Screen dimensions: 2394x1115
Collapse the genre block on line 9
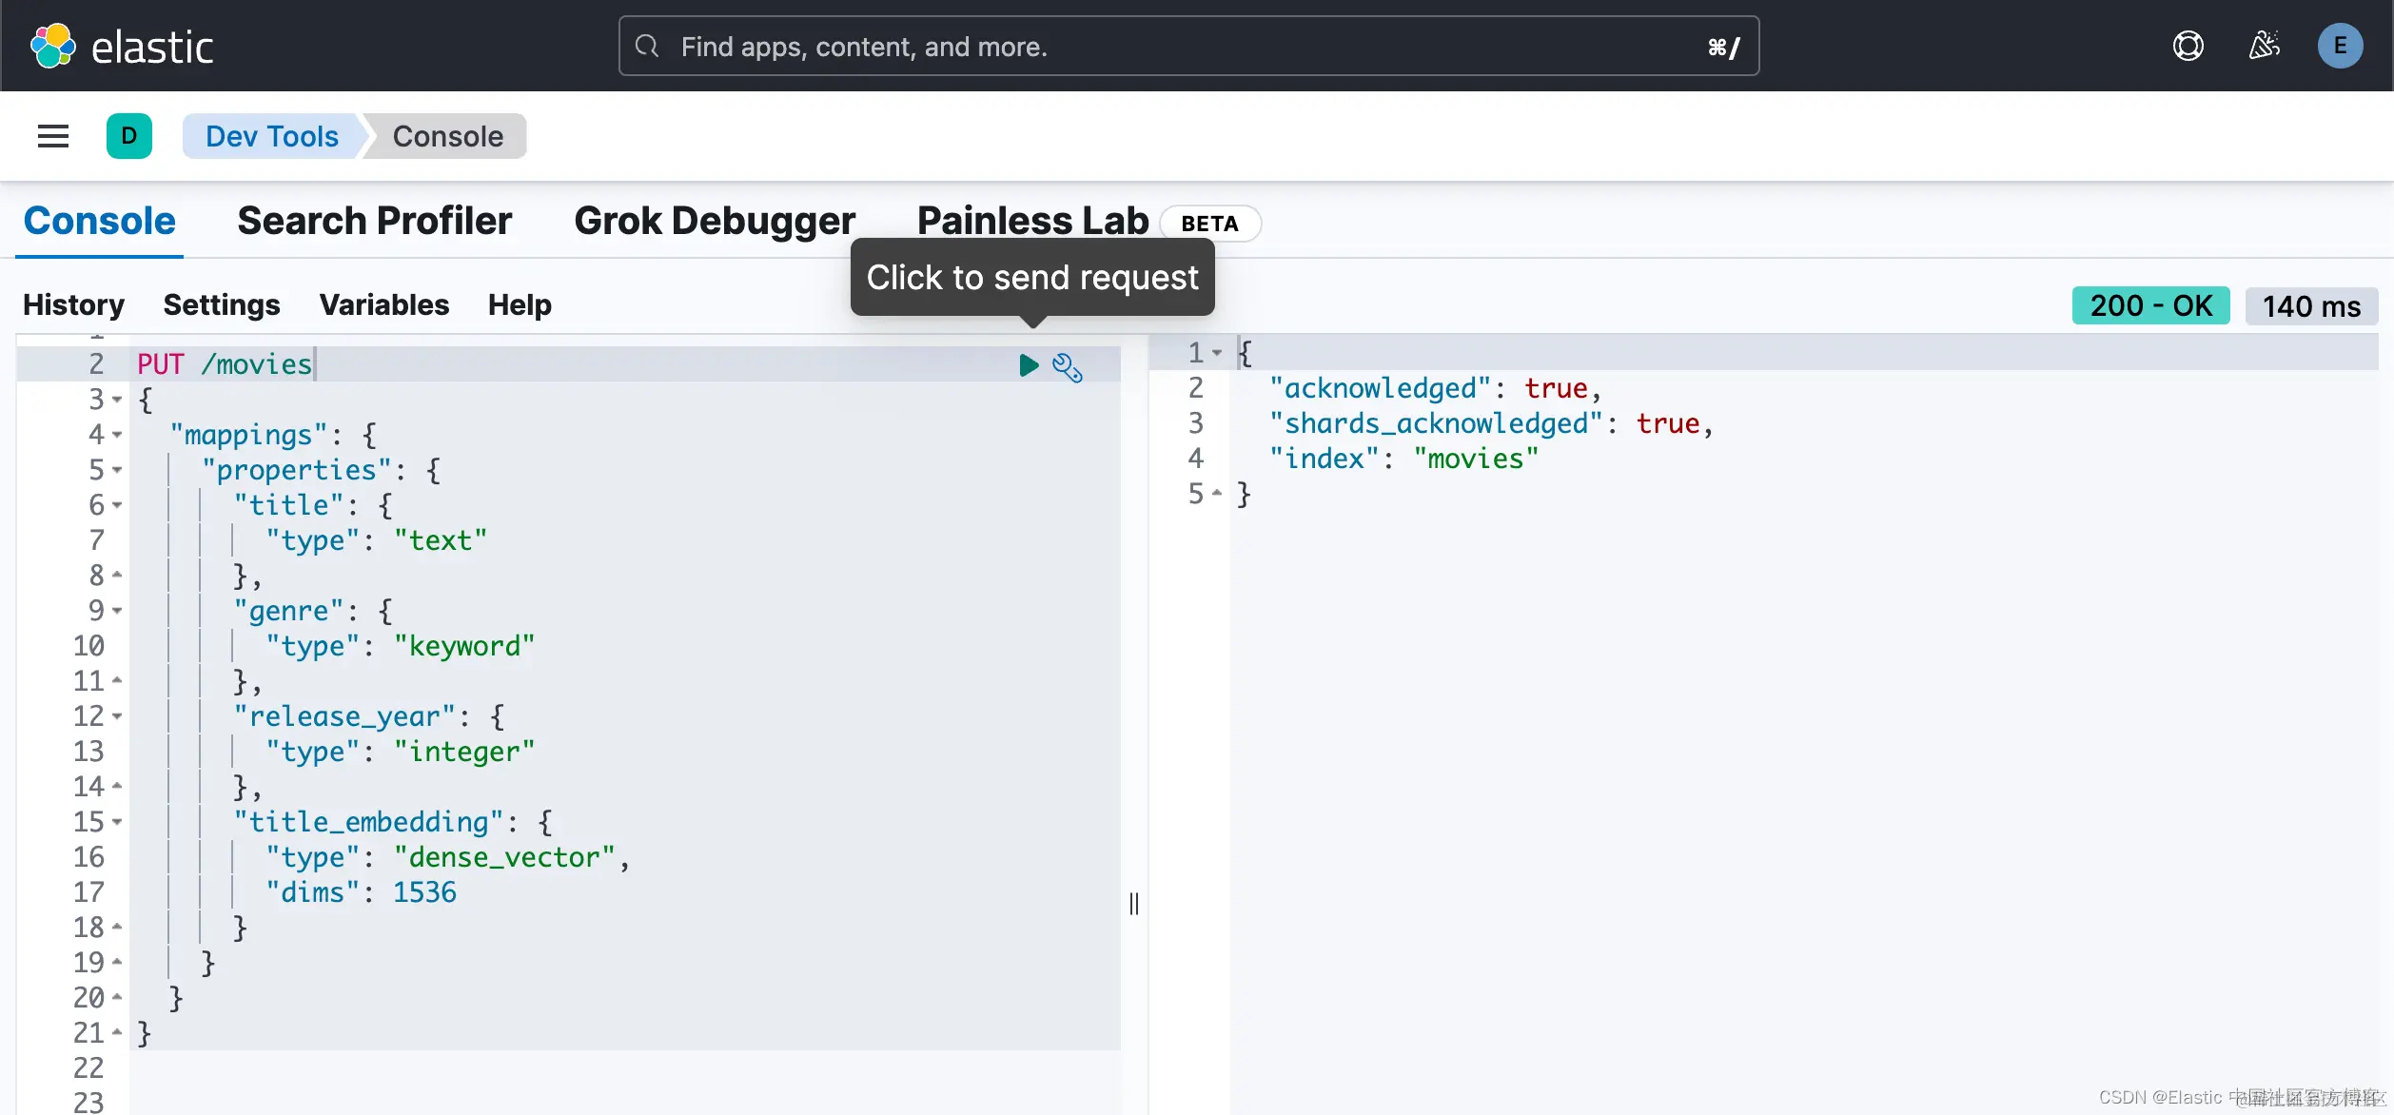tap(118, 611)
